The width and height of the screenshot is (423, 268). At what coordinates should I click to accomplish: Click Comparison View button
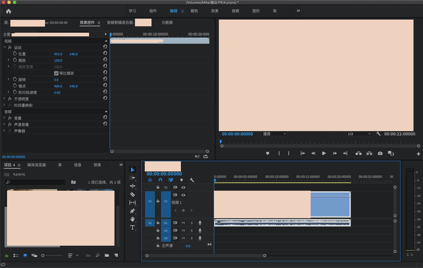click(391, 153)
